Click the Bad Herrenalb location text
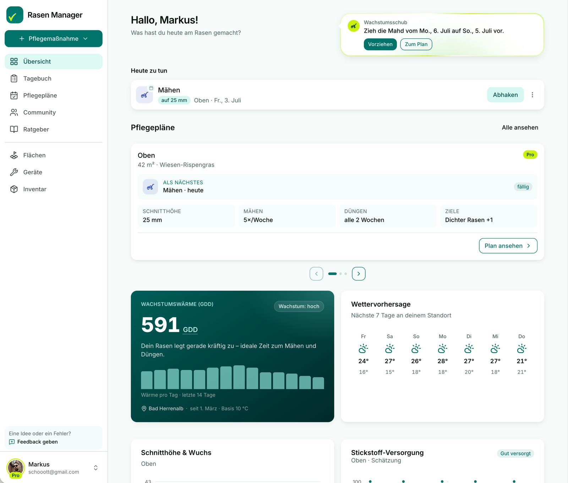 166,409
